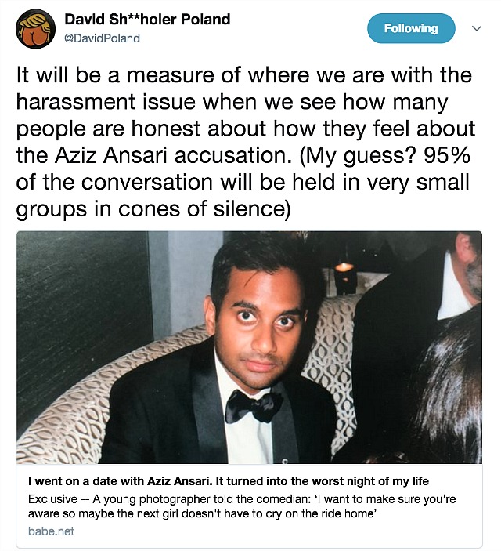Click the white collar of the person at the right of the photo

[x=453, y=286]
